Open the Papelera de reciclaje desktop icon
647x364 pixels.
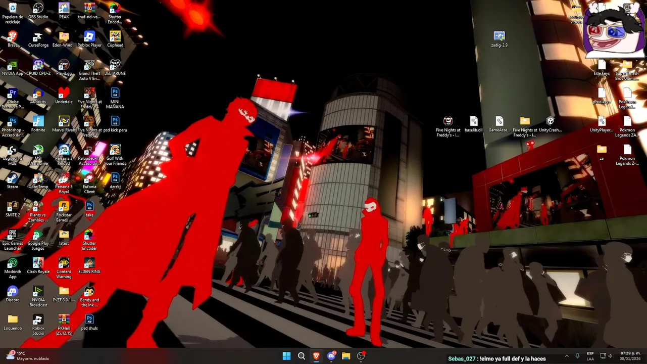(13, 13)
